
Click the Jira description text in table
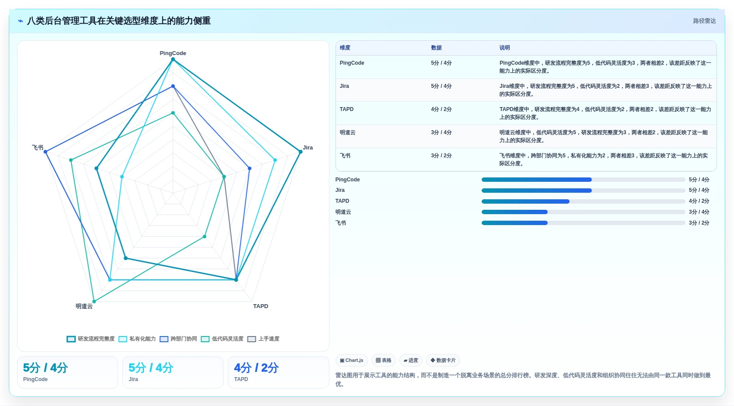point(606,90)
